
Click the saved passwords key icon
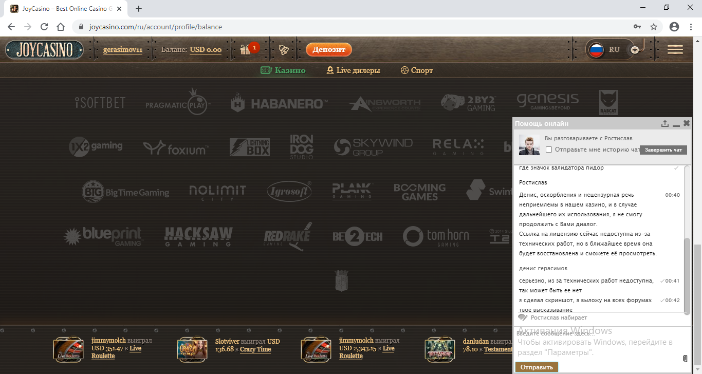pos(637,27)
